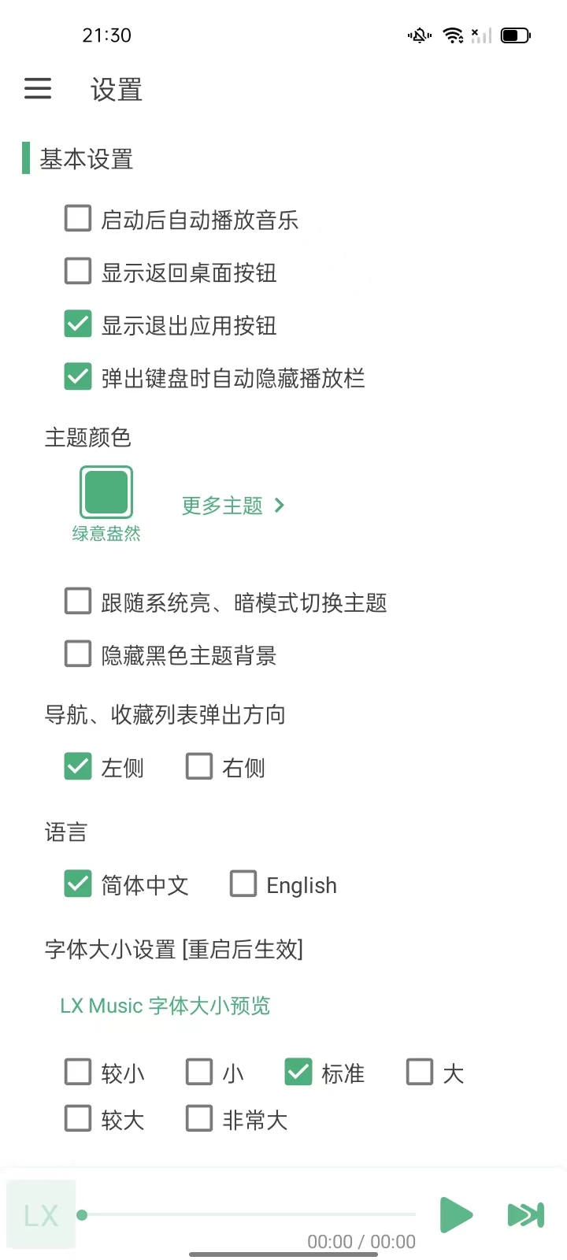Screen dimensions: 567x1260
Task: Switch language to English
Action: click(x=243, y=884)
